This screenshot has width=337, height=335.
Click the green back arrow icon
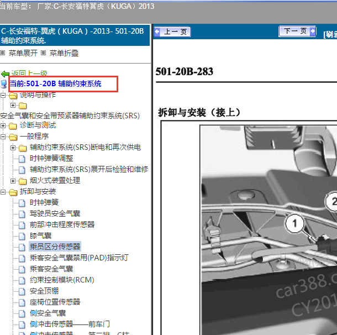(5, 74)
